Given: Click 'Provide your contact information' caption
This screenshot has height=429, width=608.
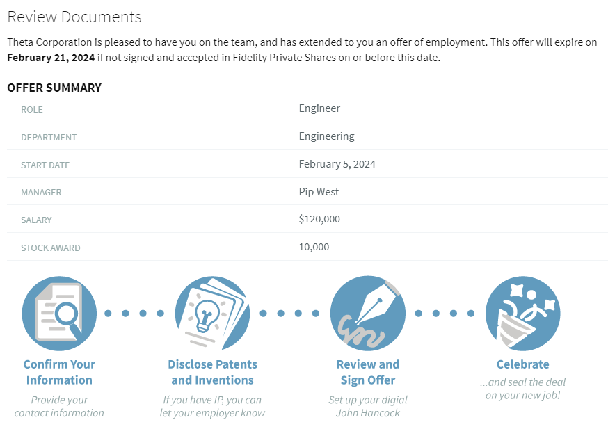Looking at the screenshot, I should click(59, 406).
